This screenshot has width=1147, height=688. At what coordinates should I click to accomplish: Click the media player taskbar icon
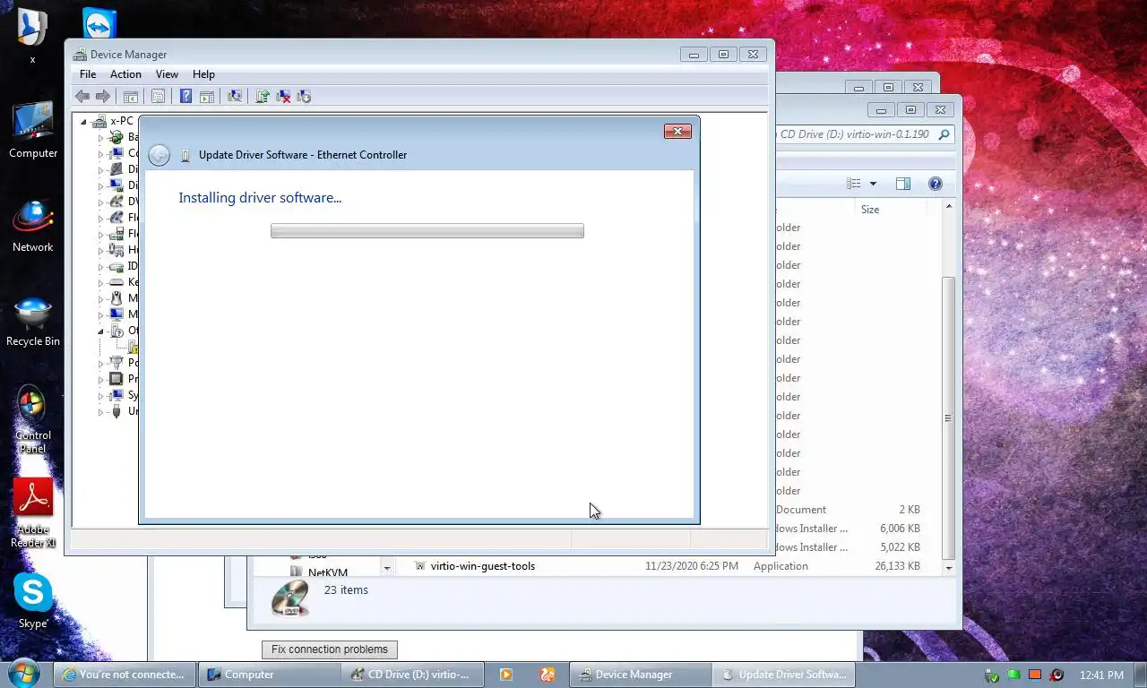(506, 675)
